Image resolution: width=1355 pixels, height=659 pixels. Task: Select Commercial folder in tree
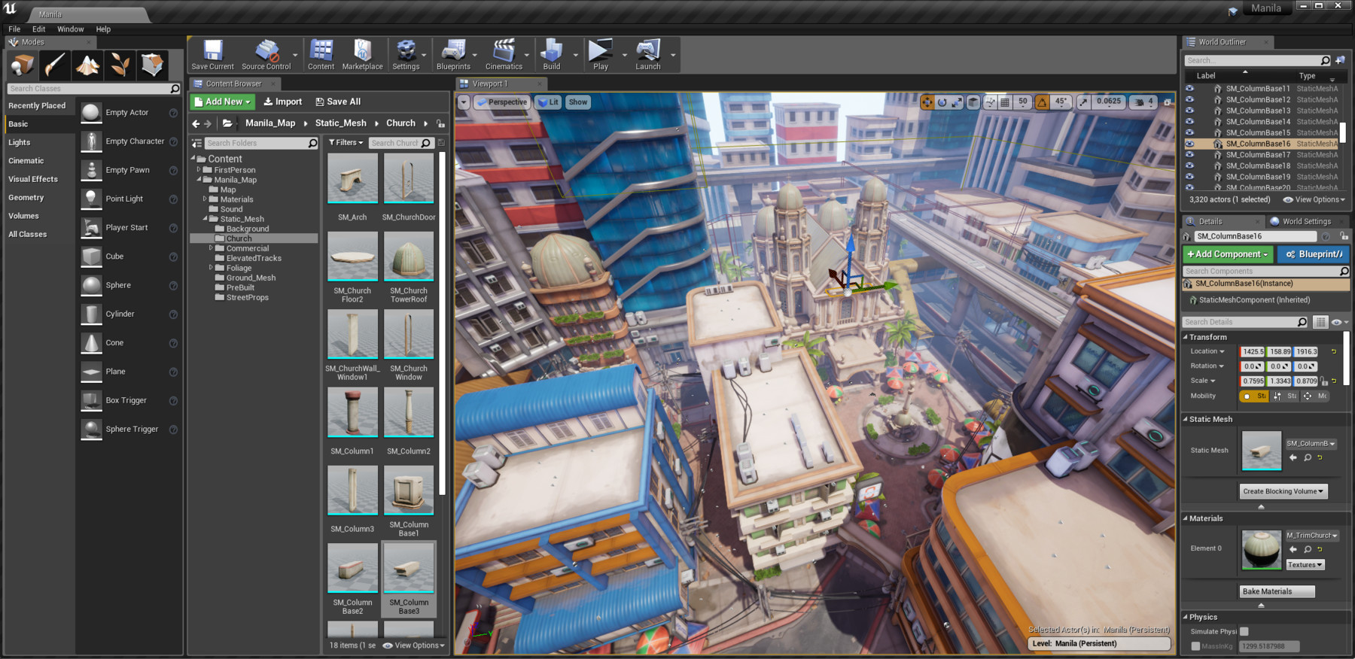tap(247, 248)
